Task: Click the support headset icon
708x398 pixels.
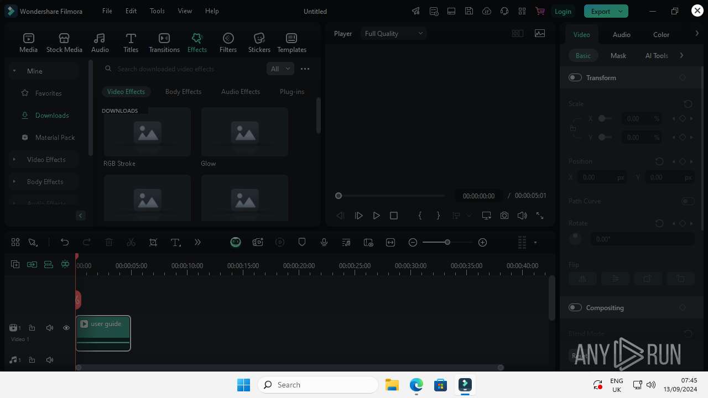Action: [x=504, y=11]
